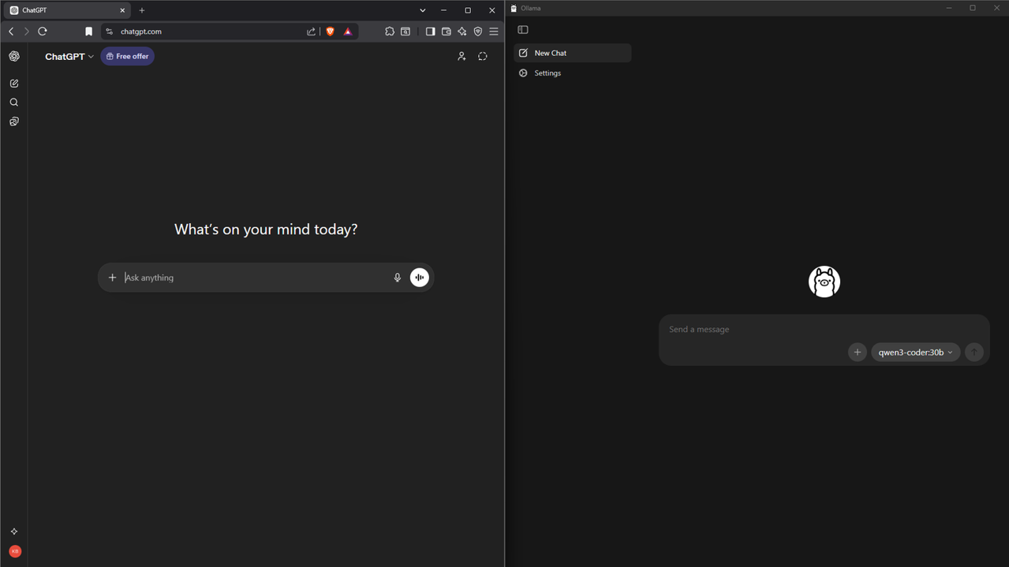Click the sparkle icon at ChatGPT sidebar bottom

tap(14, 532)
